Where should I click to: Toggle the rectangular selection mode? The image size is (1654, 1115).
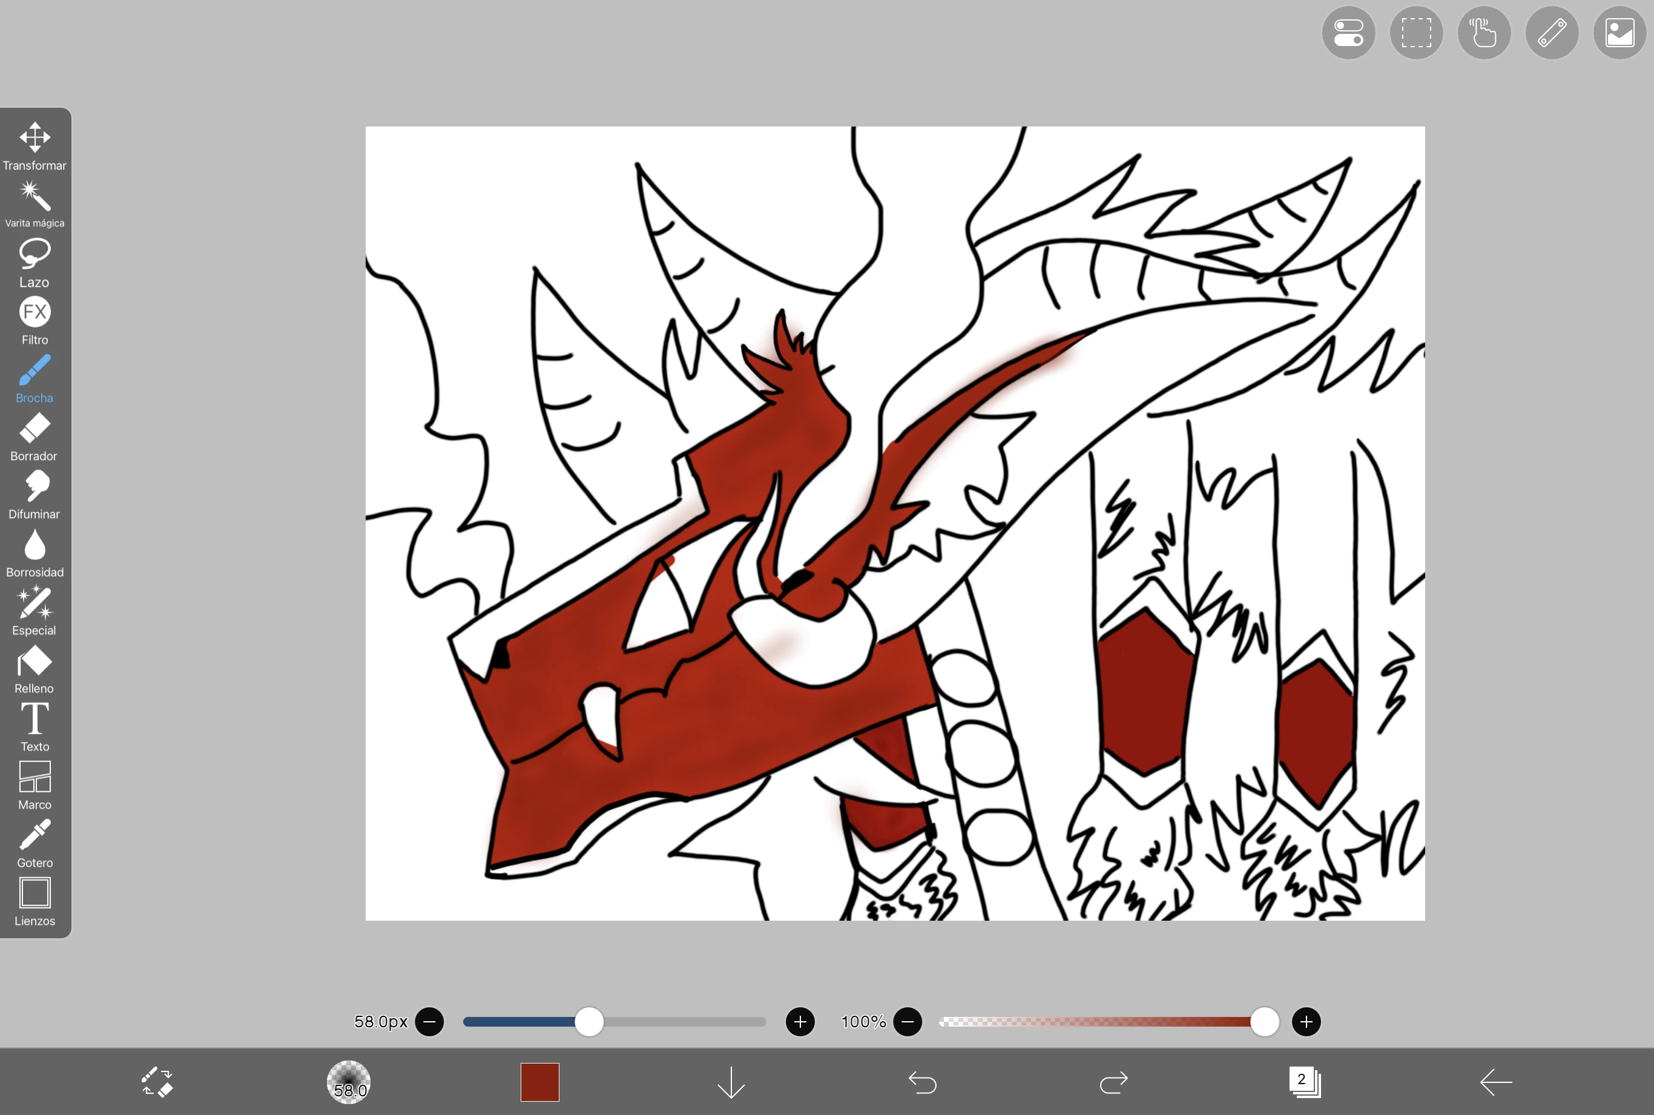pyautogui.click(x=1415, y=32)
